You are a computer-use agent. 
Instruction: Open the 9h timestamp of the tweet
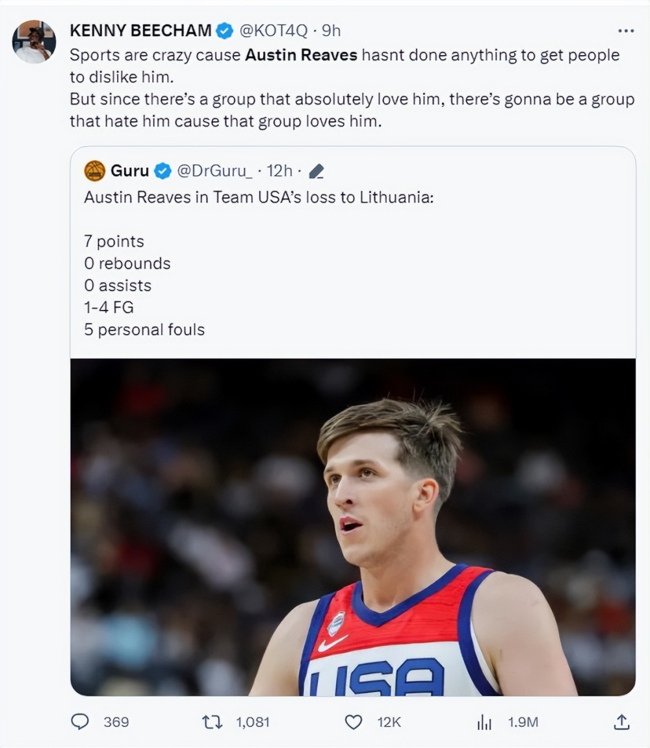pyautogui.click(x=331, y=31)
